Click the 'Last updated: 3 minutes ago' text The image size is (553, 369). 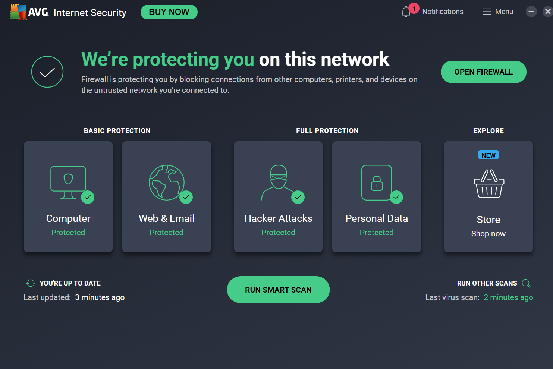click(74, 297)
